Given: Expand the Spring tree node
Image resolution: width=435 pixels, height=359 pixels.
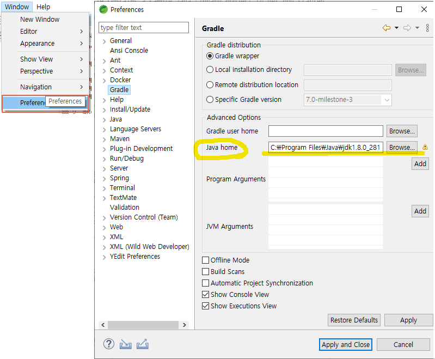Looking at the screenshot, I should pos(105,179).
